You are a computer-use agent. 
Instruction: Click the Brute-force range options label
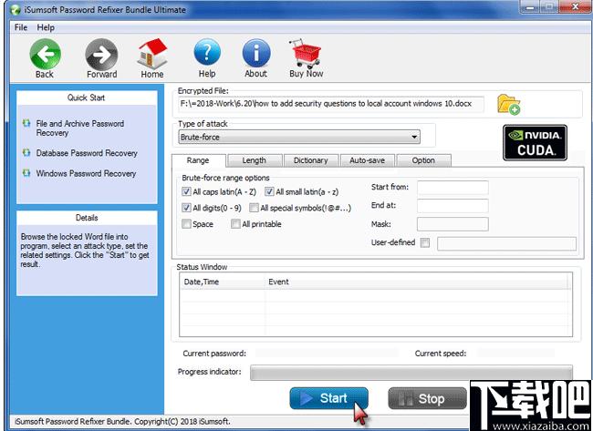point(225,178)
